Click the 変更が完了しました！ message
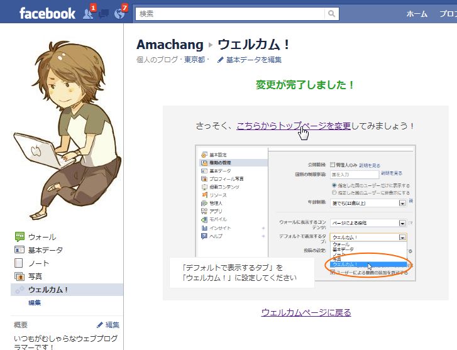The image size is (457, 350). point(305,85)
